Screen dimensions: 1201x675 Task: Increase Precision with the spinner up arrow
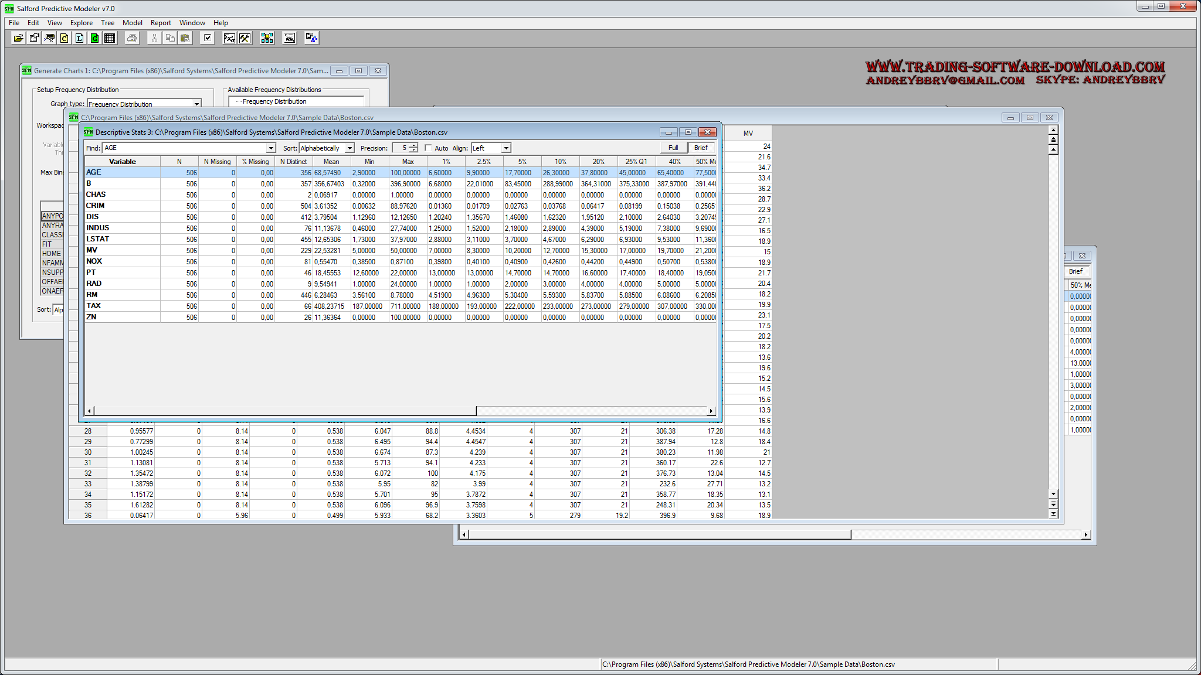[413, 145]
